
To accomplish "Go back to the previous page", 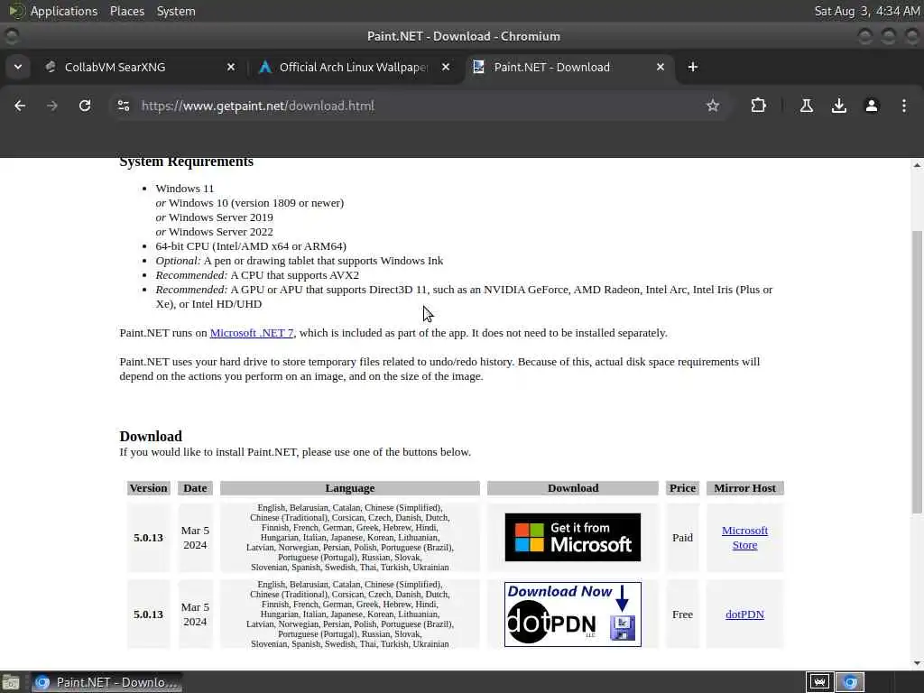I will (x=20, y=106).
